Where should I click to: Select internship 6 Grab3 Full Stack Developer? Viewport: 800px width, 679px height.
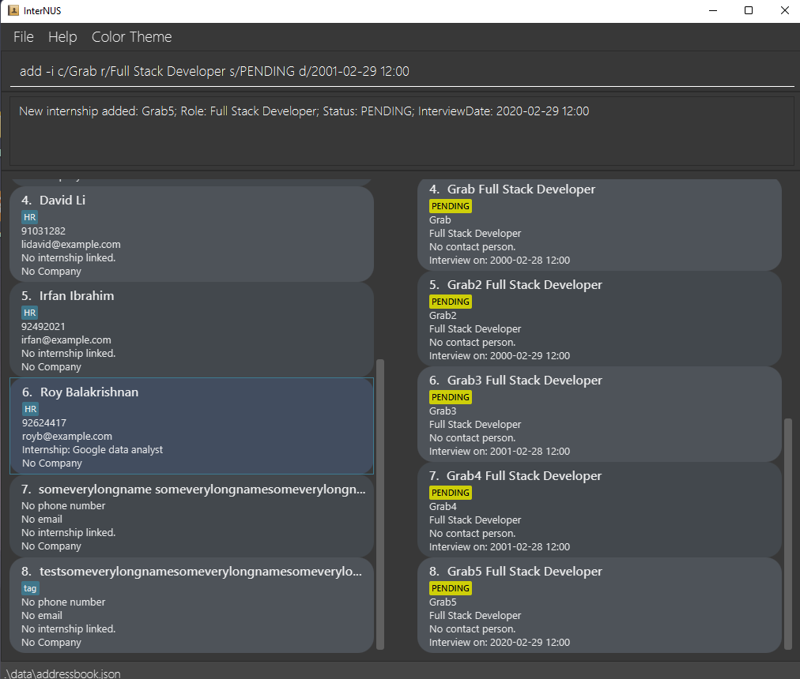(x=599, y=415)
